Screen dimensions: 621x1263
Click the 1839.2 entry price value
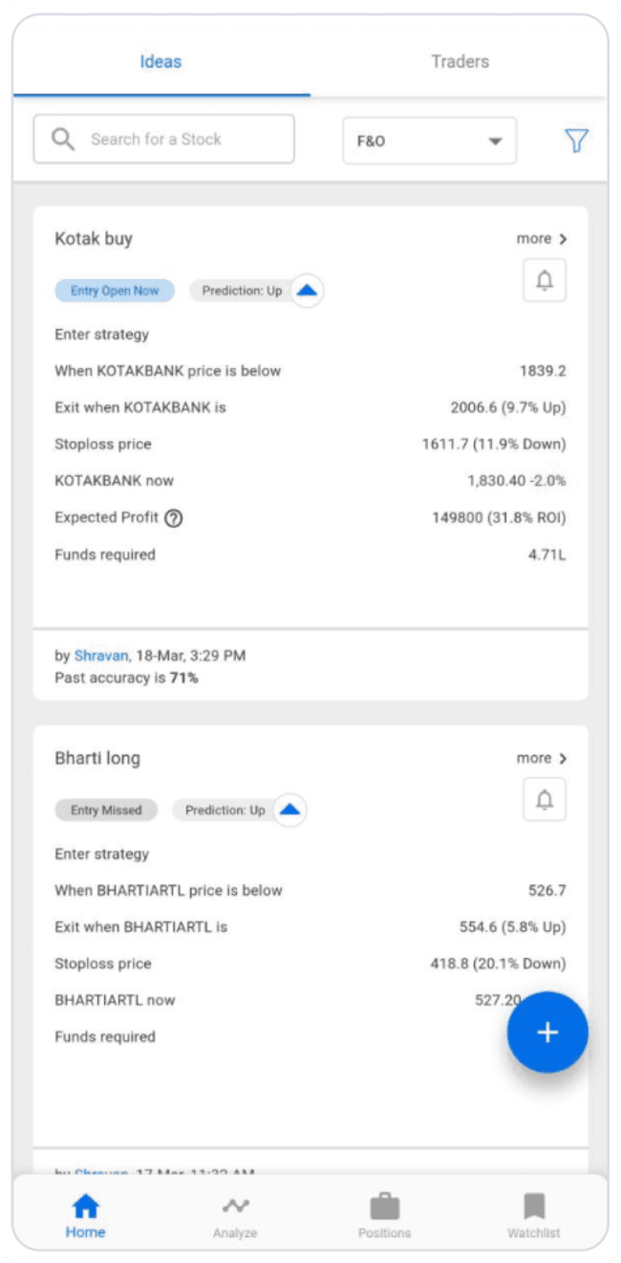point(542,371)
